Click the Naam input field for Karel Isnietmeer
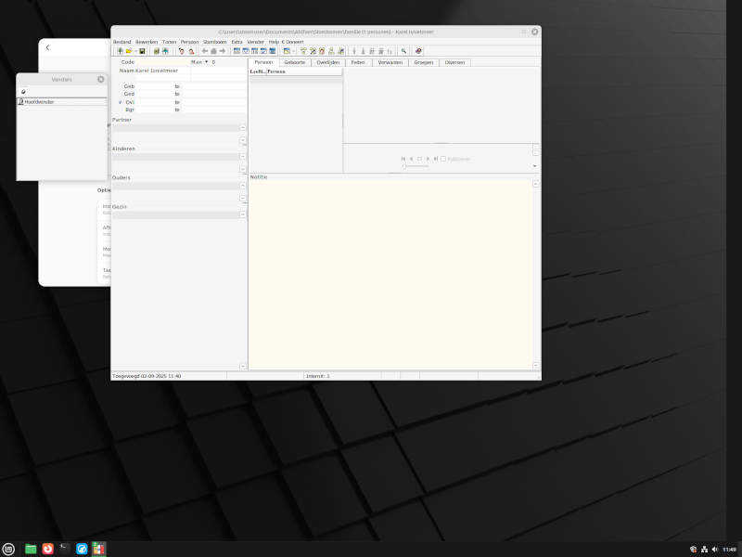 pyautogui.click(x=162, y=70)
